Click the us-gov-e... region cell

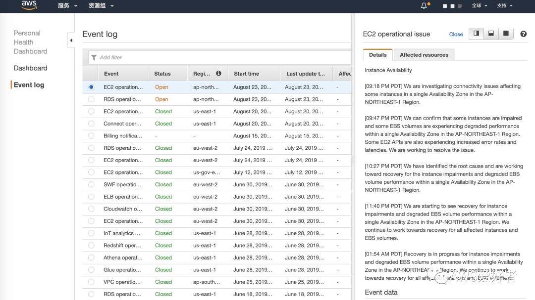point(207,172)
